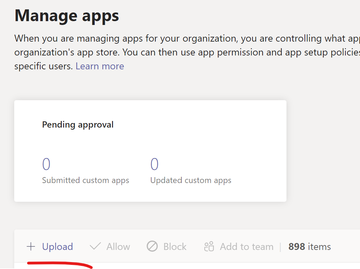Click the people icon for Add to team

click(x=209, y=246)
